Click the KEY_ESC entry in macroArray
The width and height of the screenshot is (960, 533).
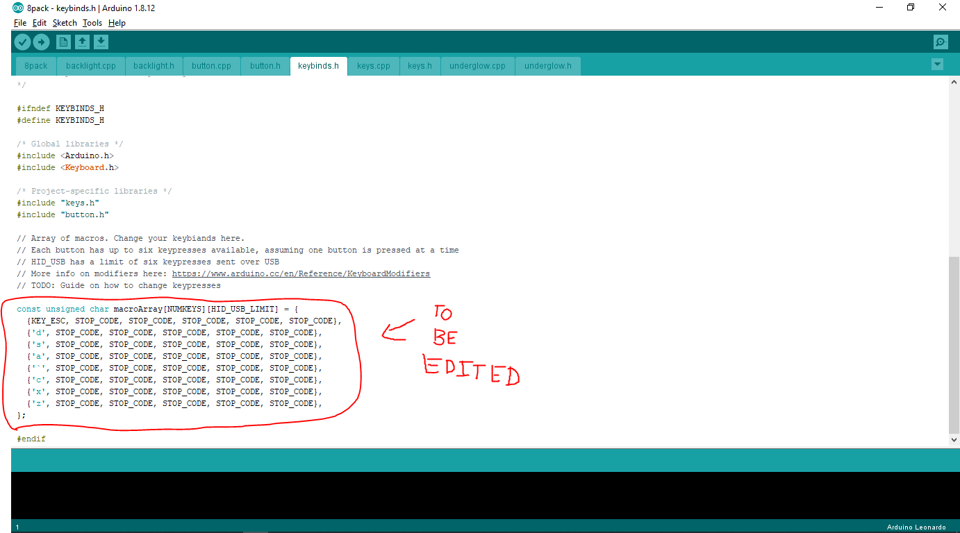pyautogui.click(x=48, y=321)
